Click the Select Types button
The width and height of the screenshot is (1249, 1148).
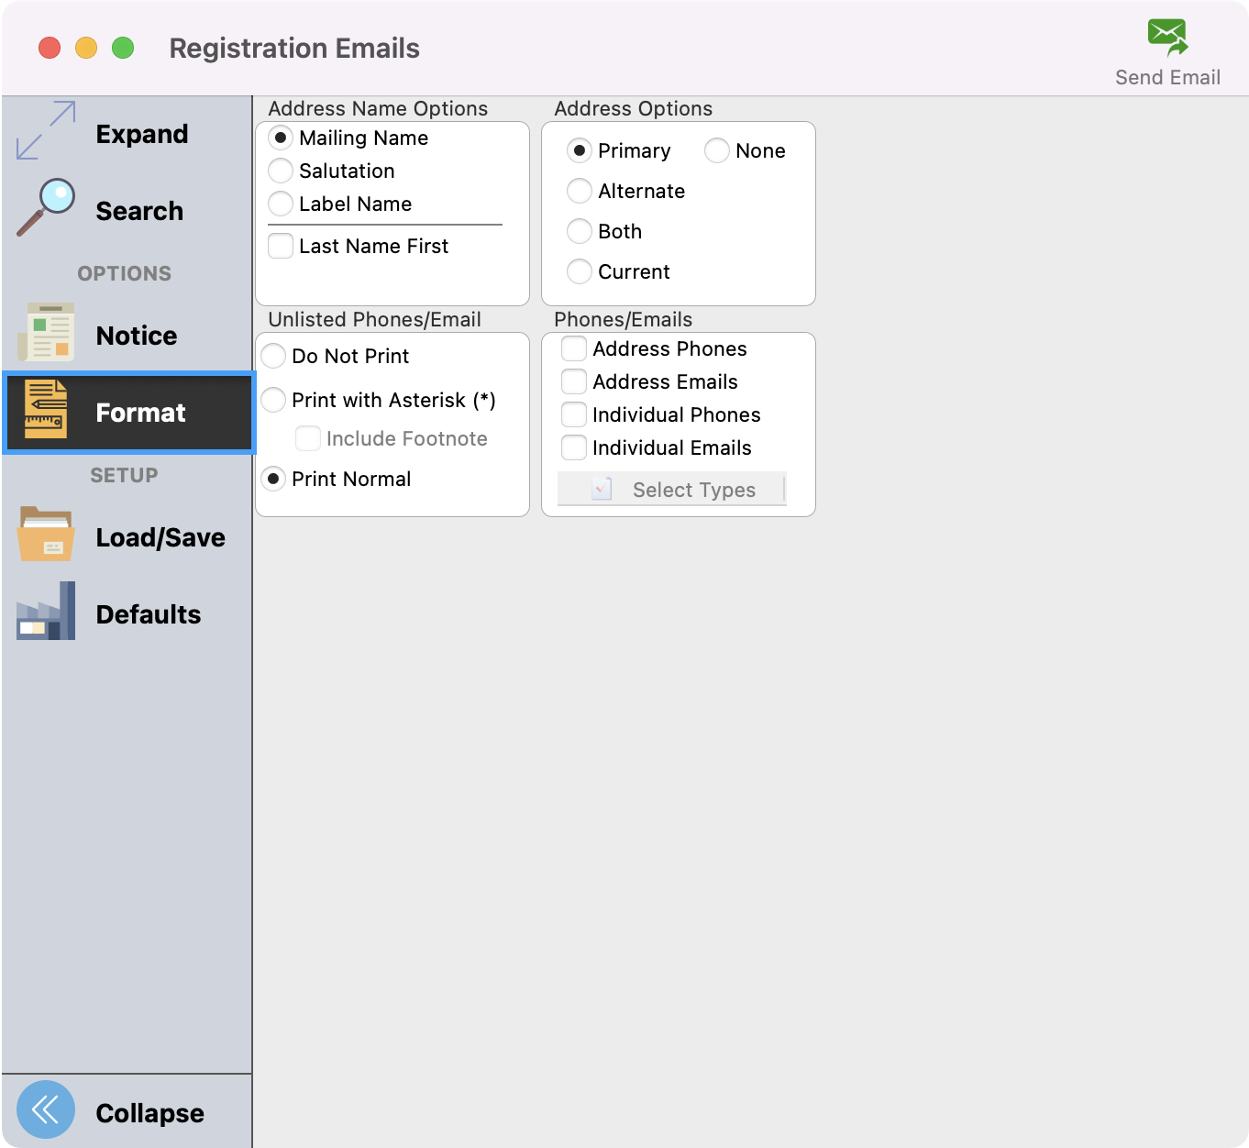pyautogui.click(x=671, y=490)
